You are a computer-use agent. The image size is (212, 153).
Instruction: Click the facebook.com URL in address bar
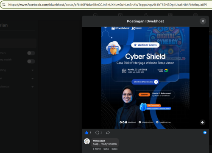click(x=107, y=5)
